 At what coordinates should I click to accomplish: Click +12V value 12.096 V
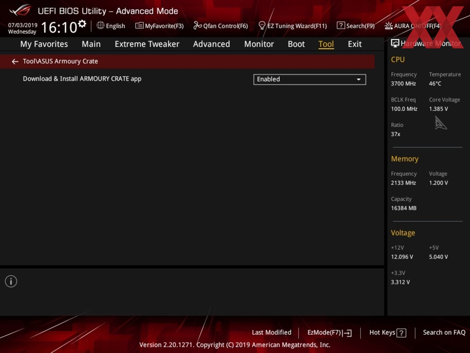[402, 257]
